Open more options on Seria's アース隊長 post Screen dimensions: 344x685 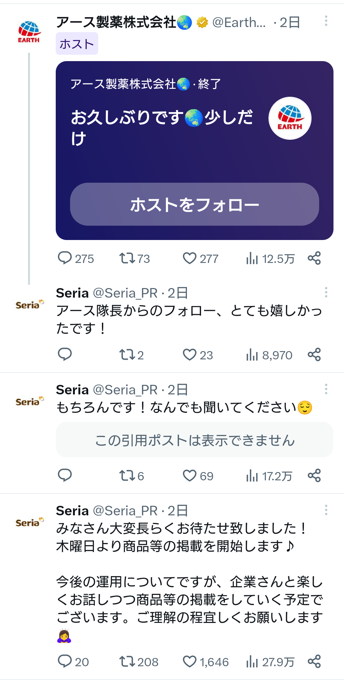(x=326, y=292)
